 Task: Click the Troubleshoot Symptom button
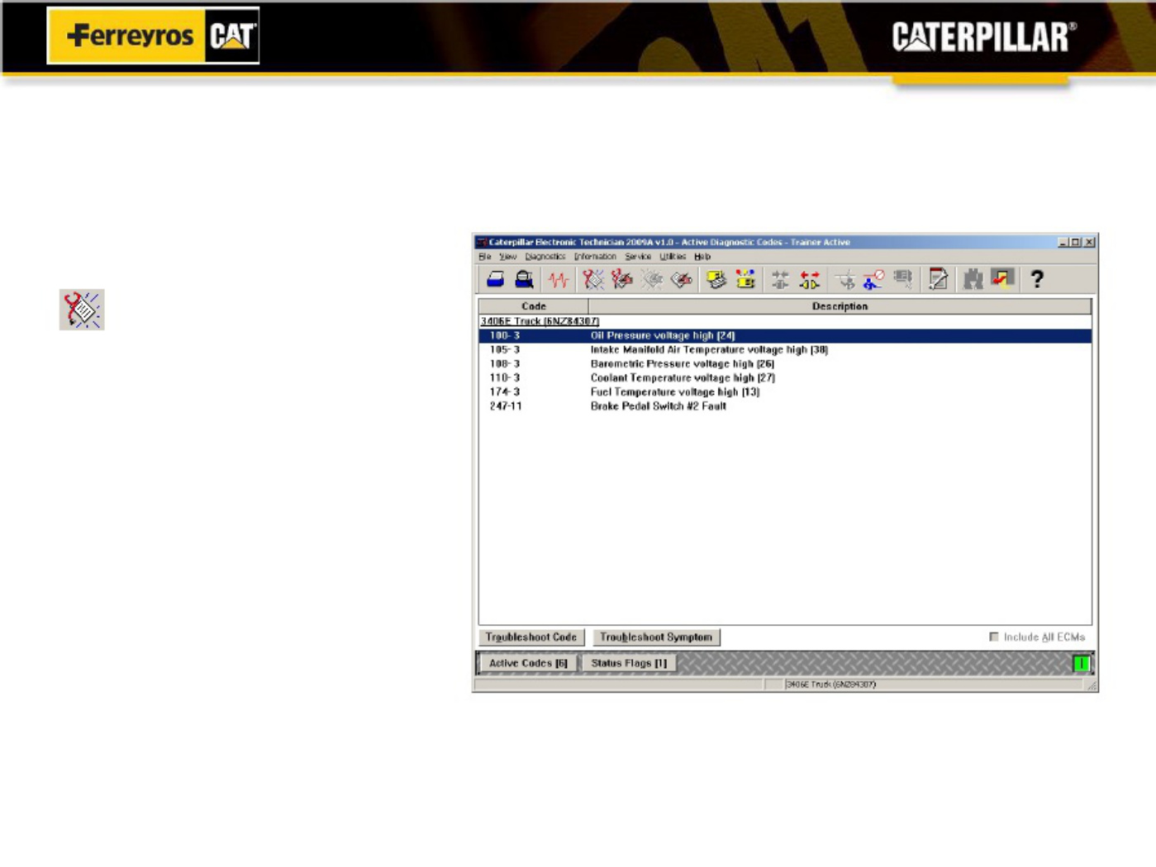click(x=656, y=637)
